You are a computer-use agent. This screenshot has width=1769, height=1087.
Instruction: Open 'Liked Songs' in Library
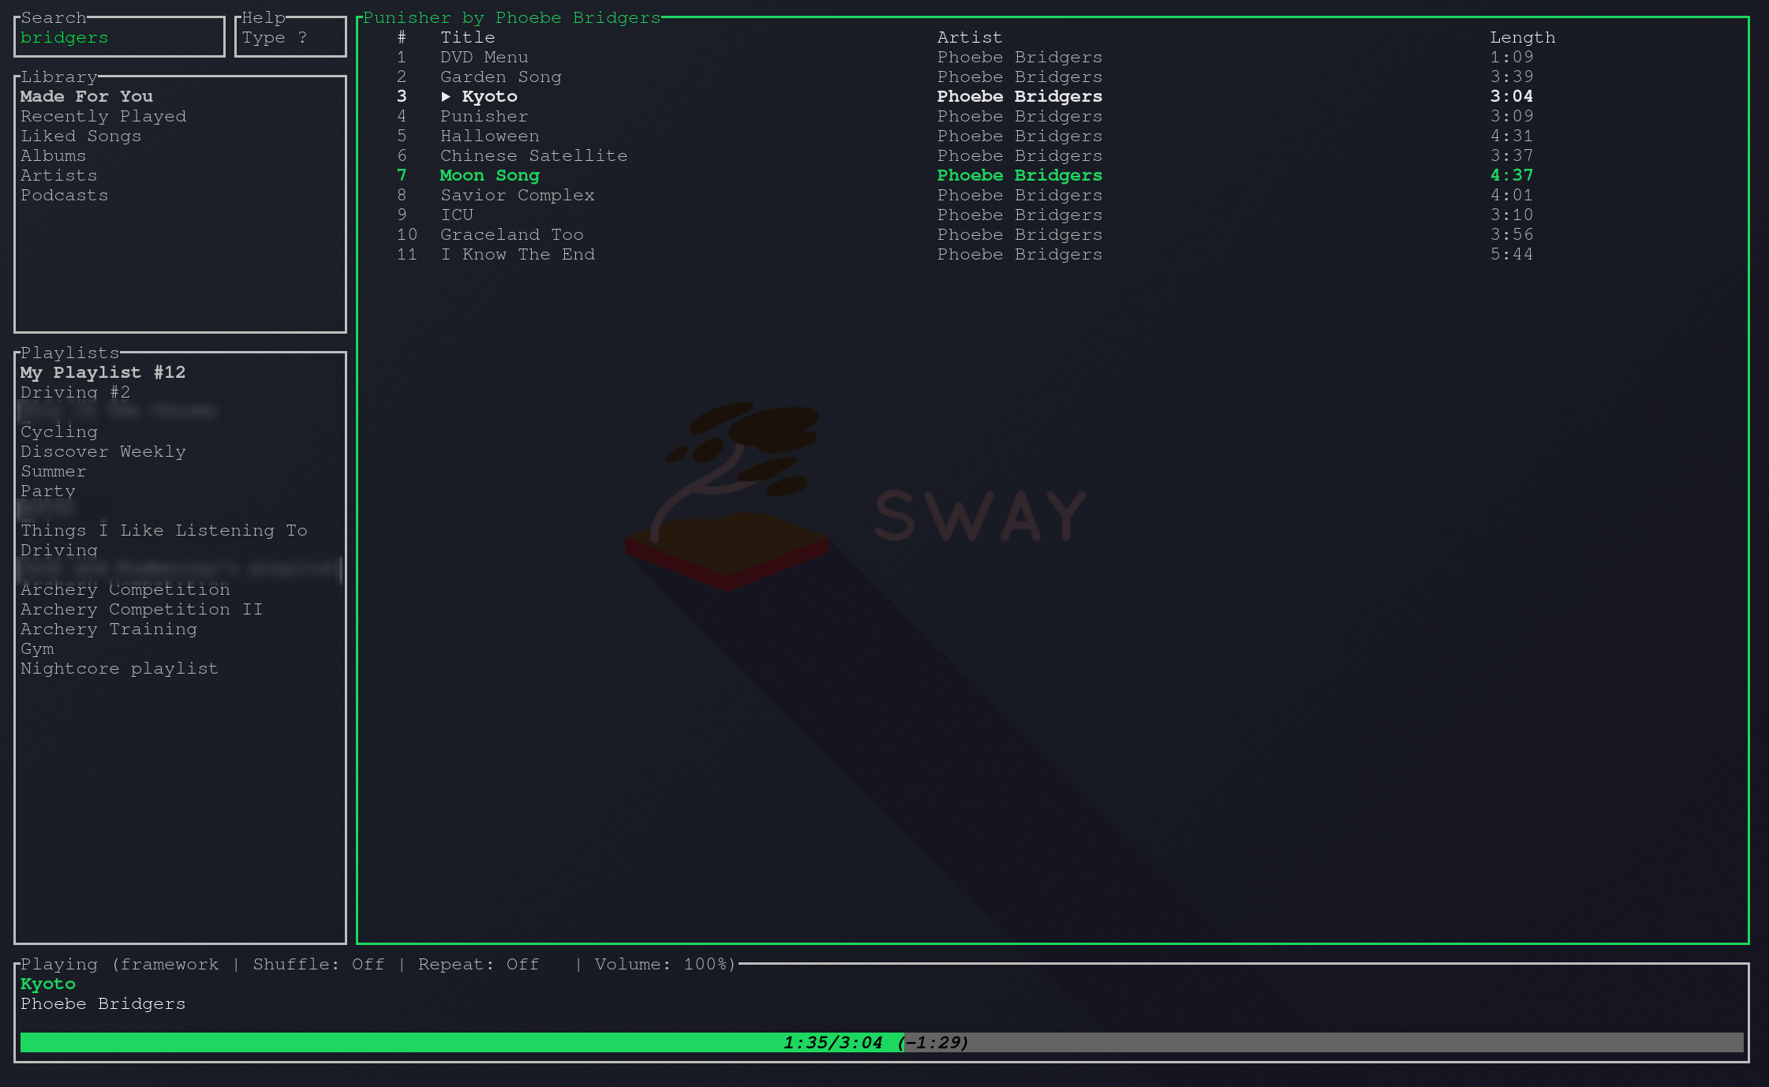(81, 136)
